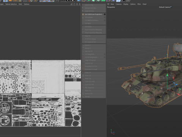Screen dimensions: 182x137
Task: Start Interactive Mapping
Action: coord(94,30)
